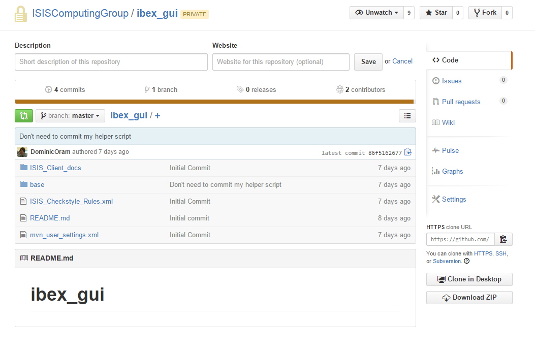Open the branch master selector dropdown
535x353 pixels.
tap(70, 116)
